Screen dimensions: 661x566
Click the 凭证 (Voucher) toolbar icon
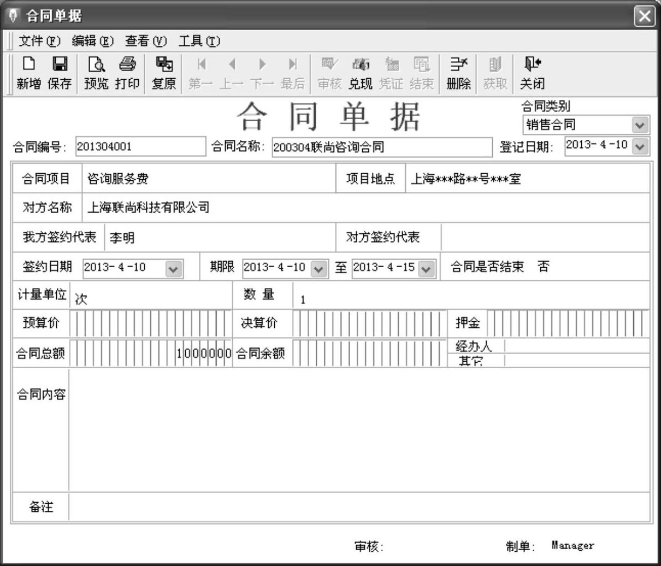pyautogui.click(x=391, y=73)
